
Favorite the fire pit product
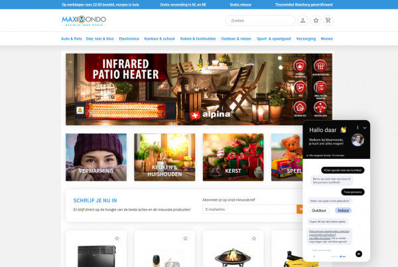point(254,239)
